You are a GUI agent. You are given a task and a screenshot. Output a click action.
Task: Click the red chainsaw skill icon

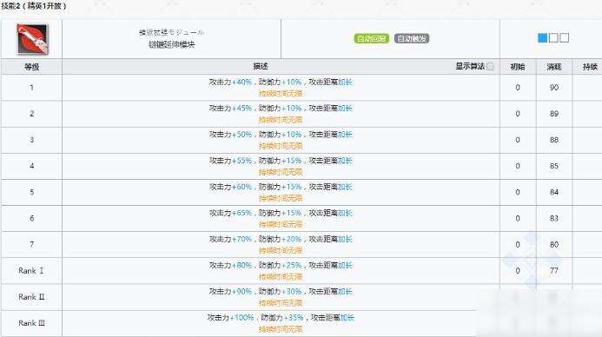pyautogui.click(x=33, y=39)
